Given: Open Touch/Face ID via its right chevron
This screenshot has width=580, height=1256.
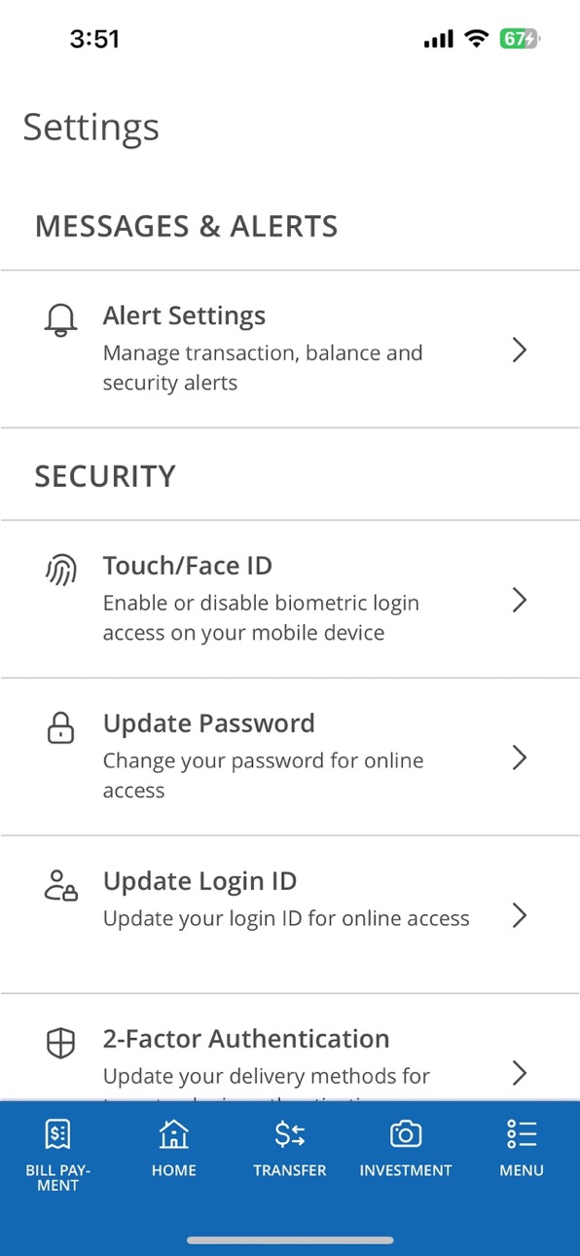Looking at the screenshot, I should click(x=520, y=600).
